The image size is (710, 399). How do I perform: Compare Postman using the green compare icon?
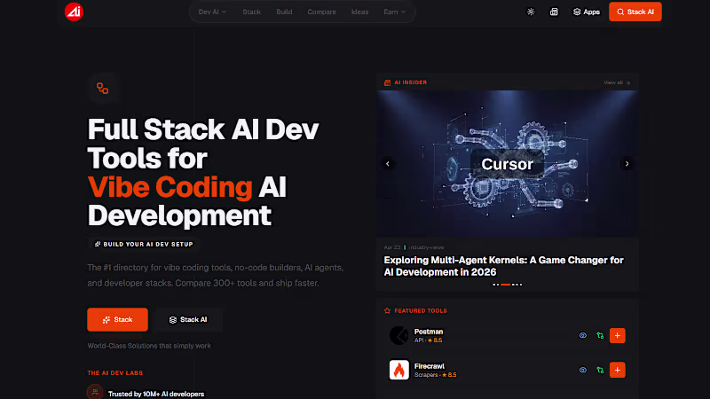(600, 336)
